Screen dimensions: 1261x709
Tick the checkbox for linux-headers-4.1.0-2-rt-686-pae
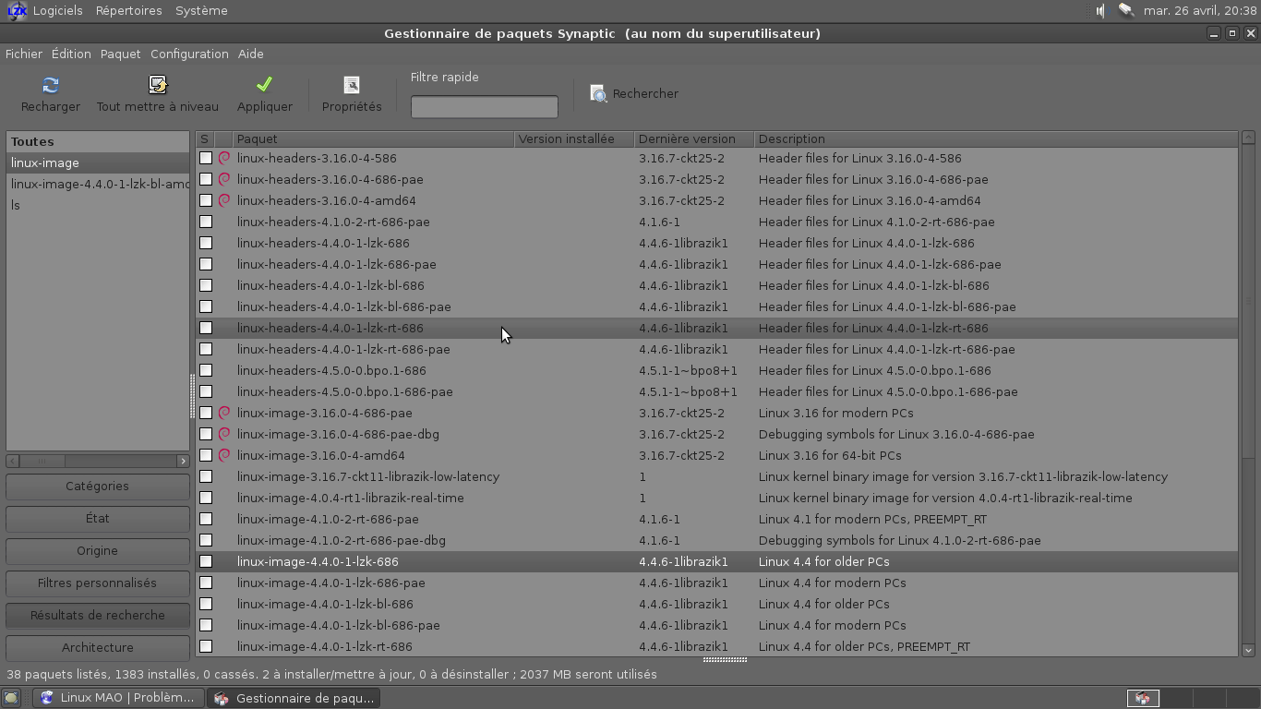pos(206,222)
